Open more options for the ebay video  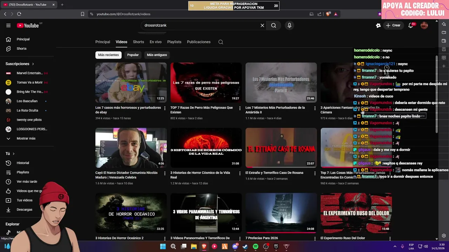(x=165, y=108)
